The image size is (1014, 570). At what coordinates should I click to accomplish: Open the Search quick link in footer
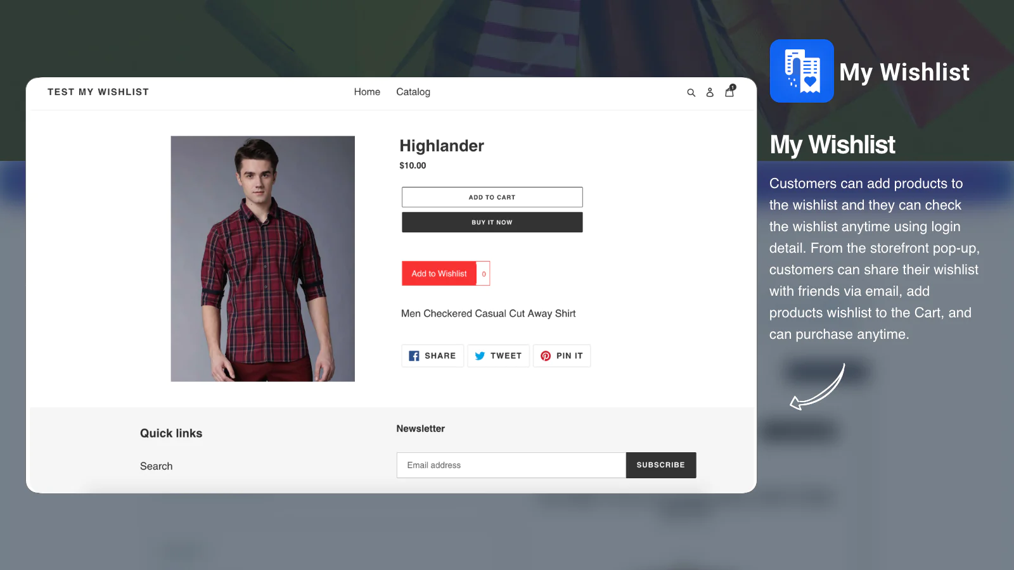tap(156, 466)
